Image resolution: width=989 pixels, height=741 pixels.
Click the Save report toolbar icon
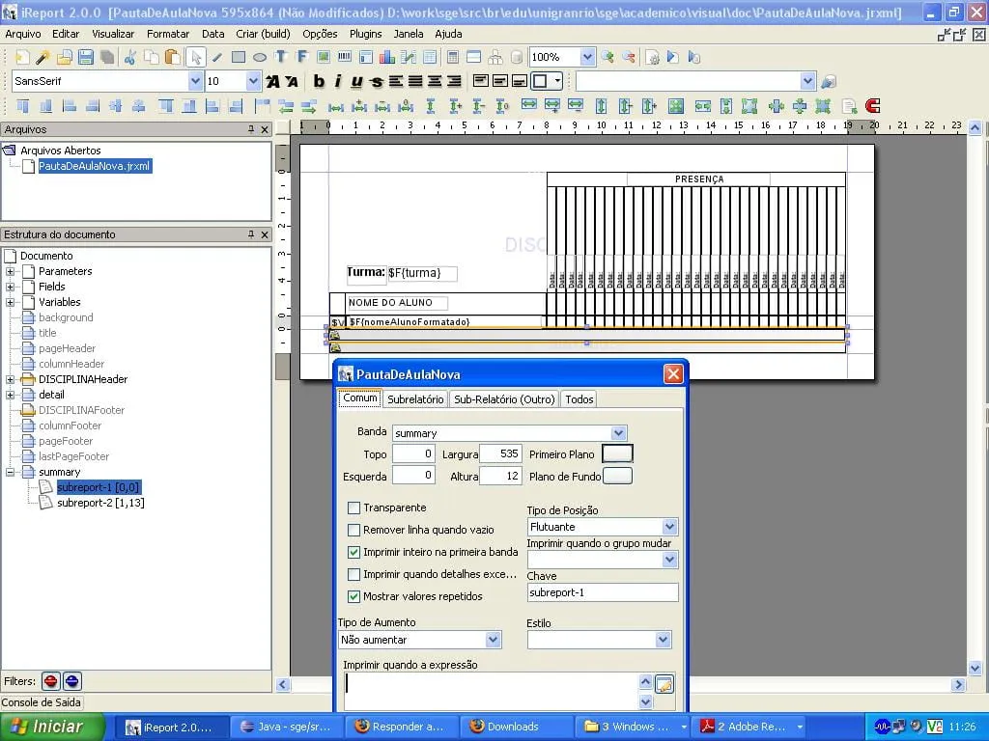[x=86, y=58]
